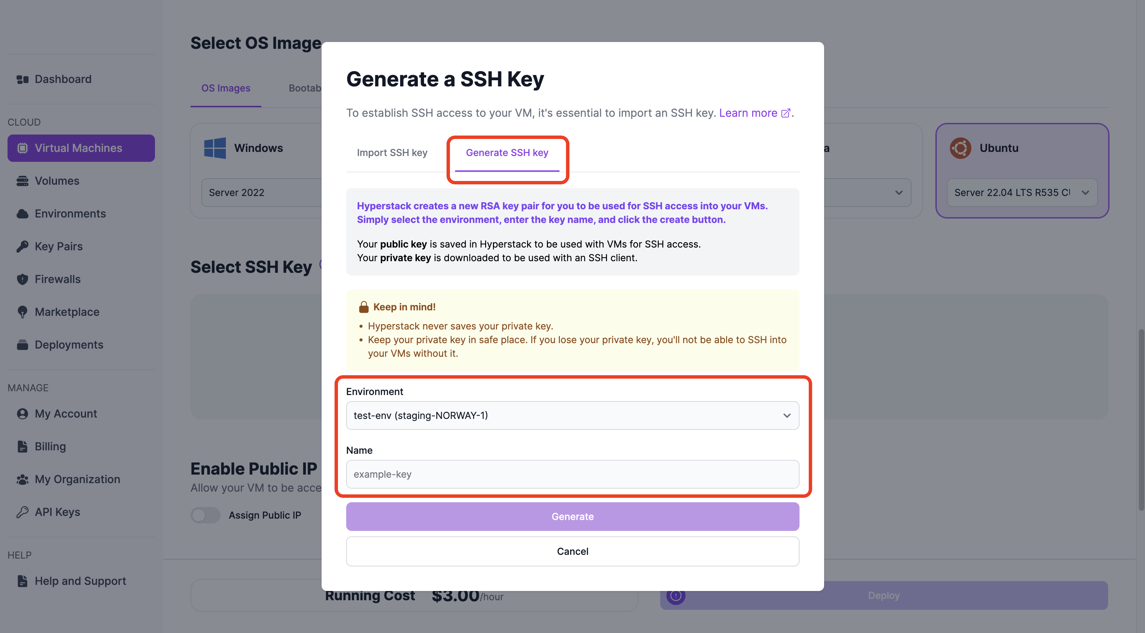Cancel the SSH key dialog
Screen dimensions: 1145x633
[572, 552]
